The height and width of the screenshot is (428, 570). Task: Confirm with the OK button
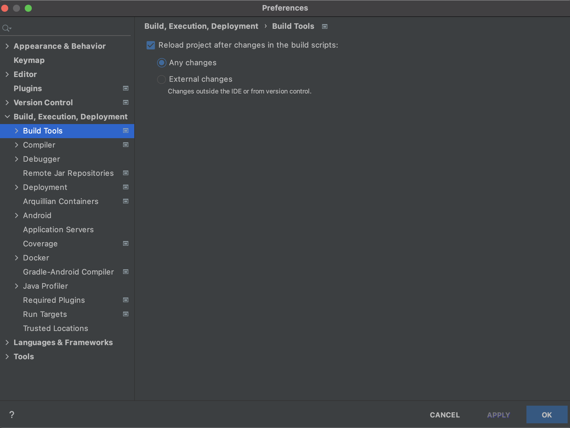point(546,415)
